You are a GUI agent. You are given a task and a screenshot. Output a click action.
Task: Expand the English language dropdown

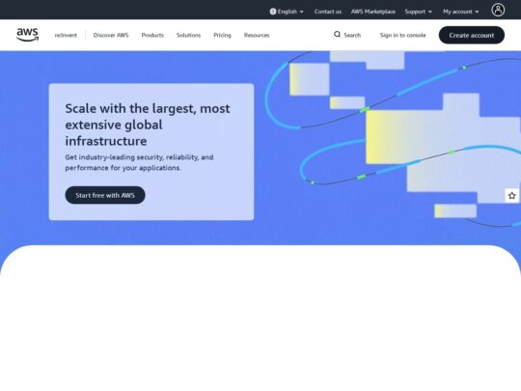(x=287, y=12)
